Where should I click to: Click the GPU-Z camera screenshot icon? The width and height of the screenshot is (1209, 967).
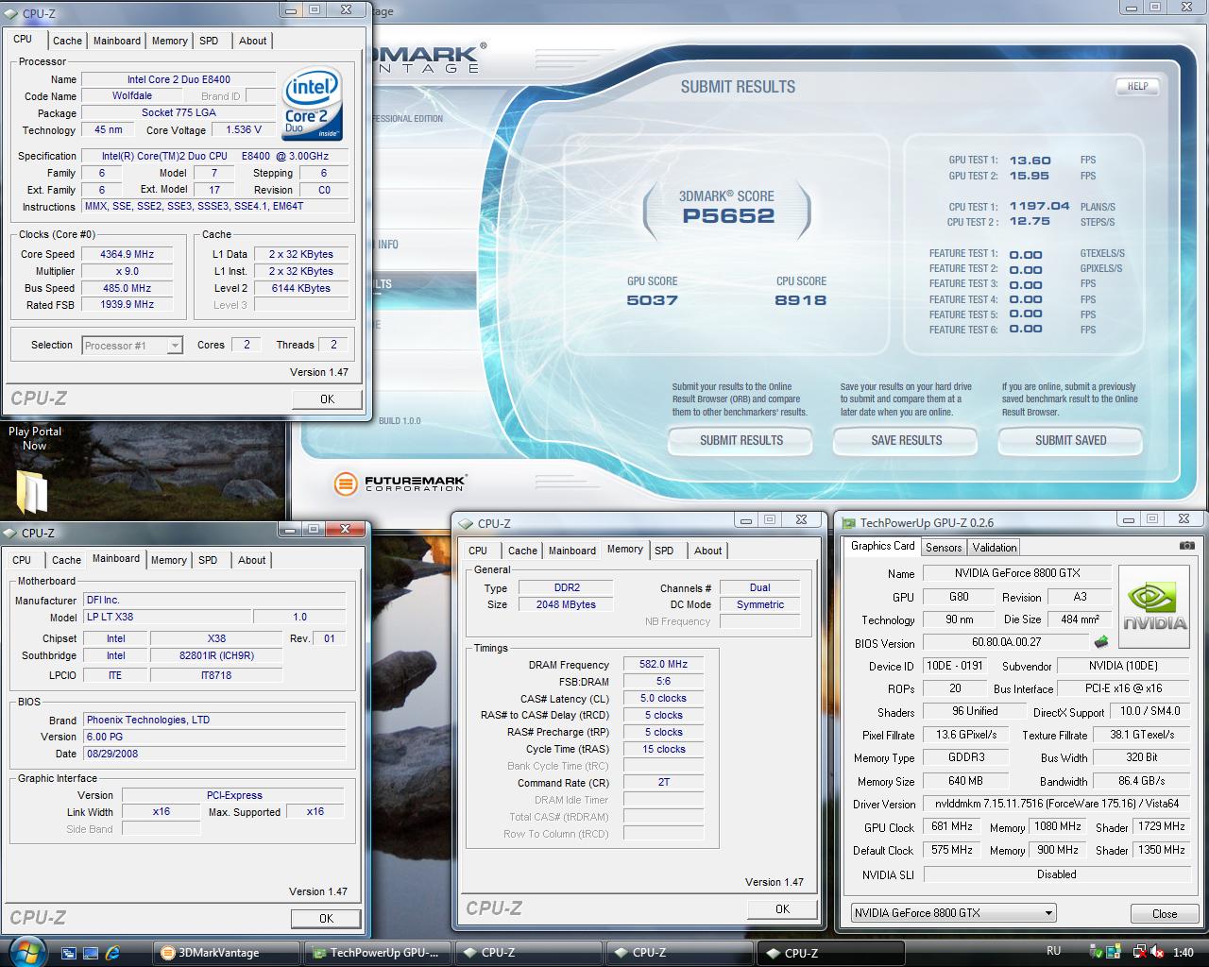click(x=1186, y=545)
